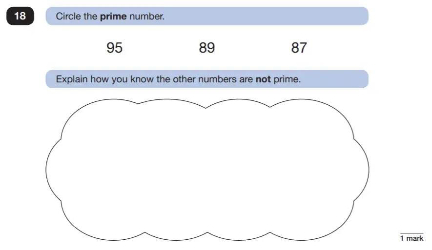Click the word "number." ending the first instruction

tap(147, 16)
